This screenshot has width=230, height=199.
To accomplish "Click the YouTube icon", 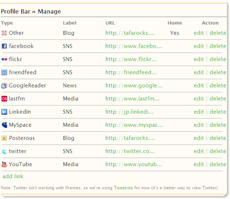I will [x=4, y=165].
